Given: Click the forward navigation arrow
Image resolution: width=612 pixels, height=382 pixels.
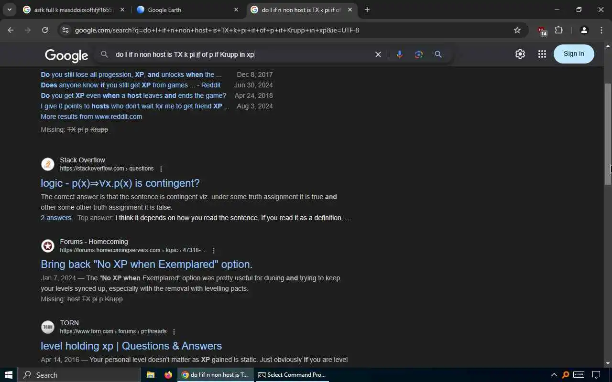Looking at the screenshot, I should click(x=28, y=30).
